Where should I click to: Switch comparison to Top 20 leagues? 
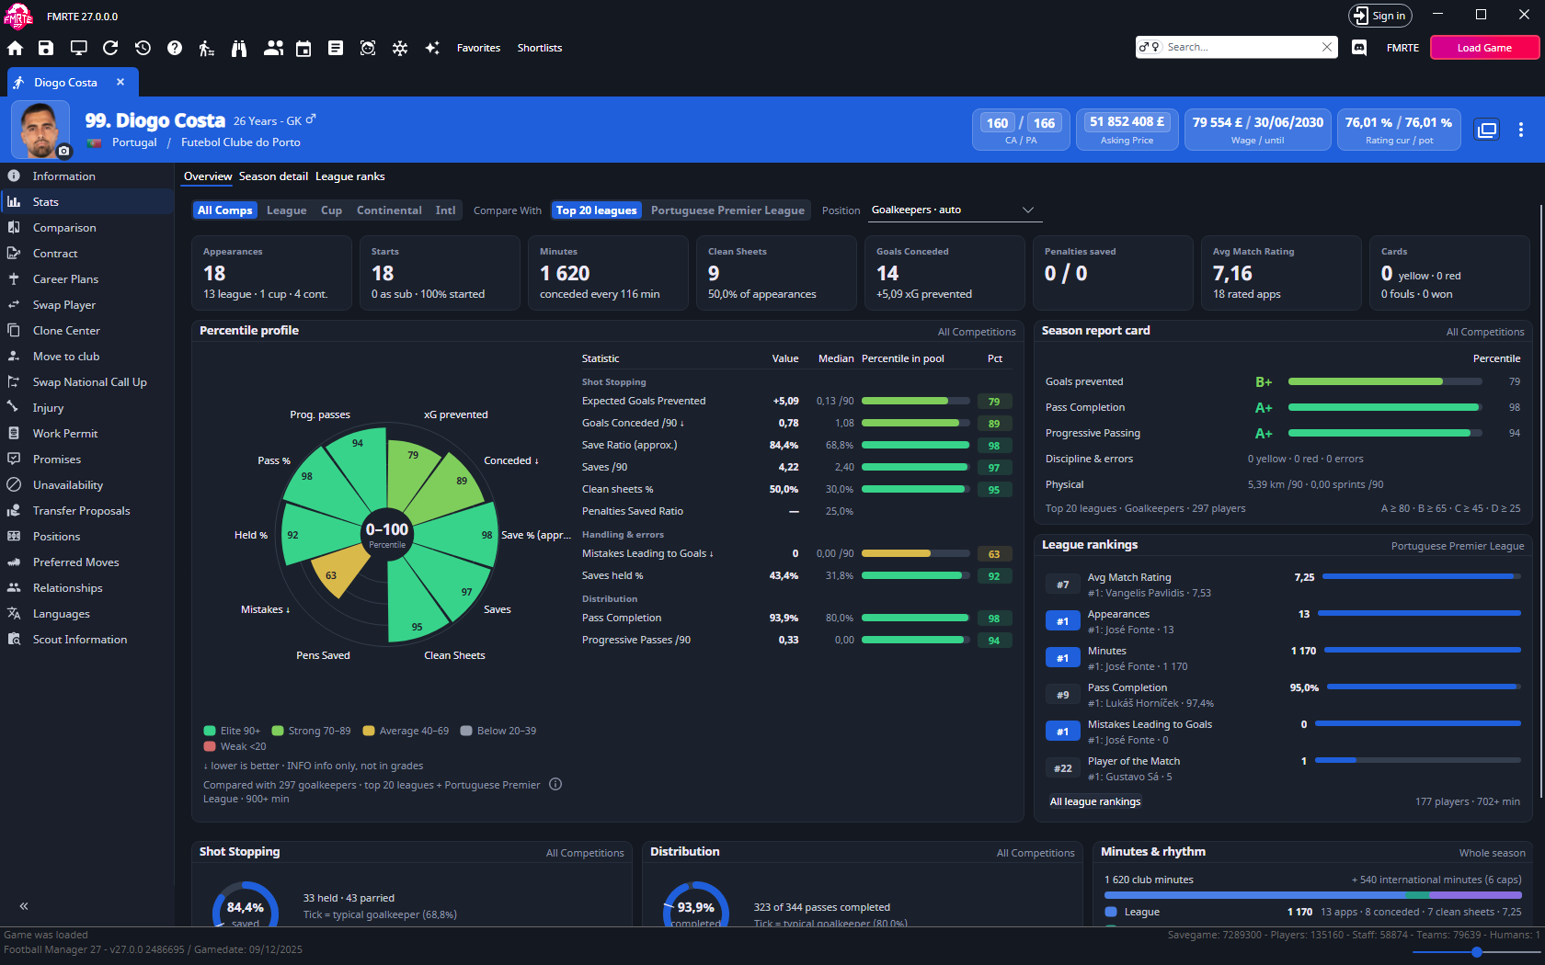click(596, 210)
